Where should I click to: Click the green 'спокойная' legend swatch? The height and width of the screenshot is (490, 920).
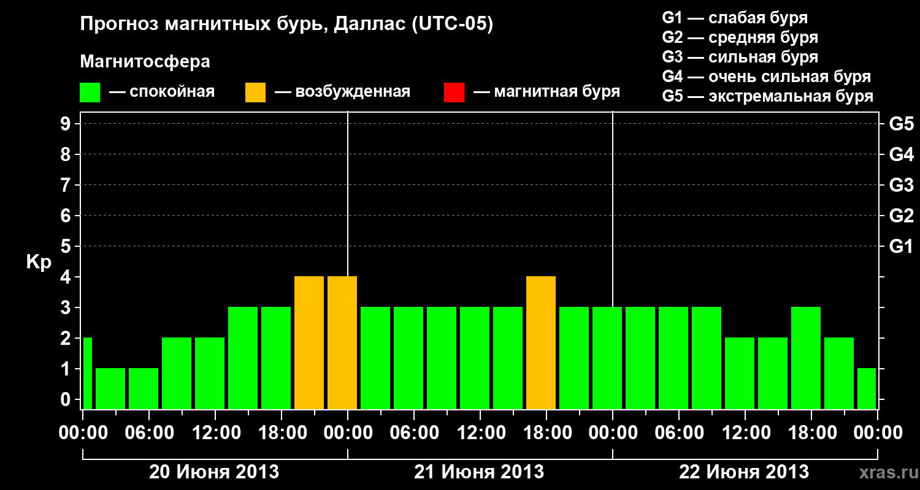[x=90, y=92]
